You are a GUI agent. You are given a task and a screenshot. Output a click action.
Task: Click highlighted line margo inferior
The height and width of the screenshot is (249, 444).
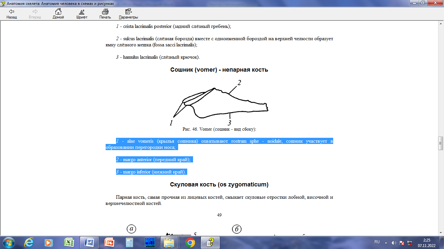(152, 172)
